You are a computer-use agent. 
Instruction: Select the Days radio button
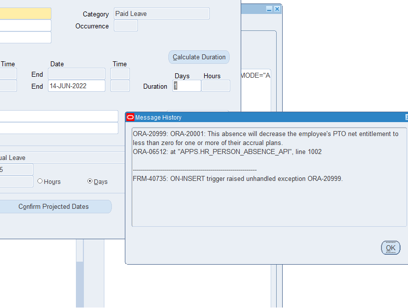click(x=90, y=181)
